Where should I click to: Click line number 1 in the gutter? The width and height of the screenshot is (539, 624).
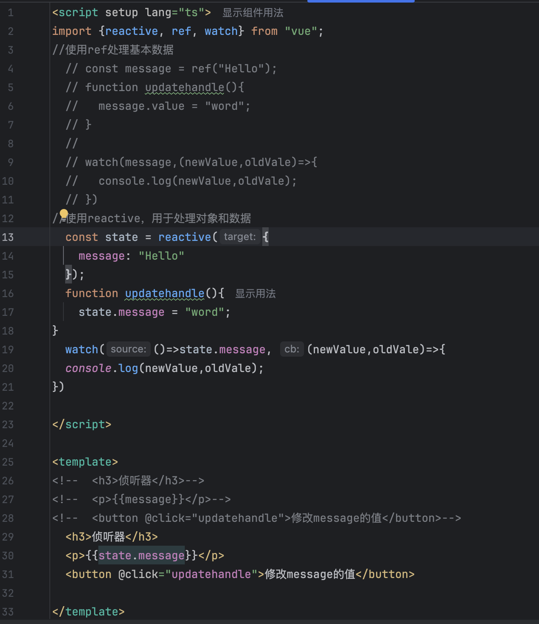[11, 13]
